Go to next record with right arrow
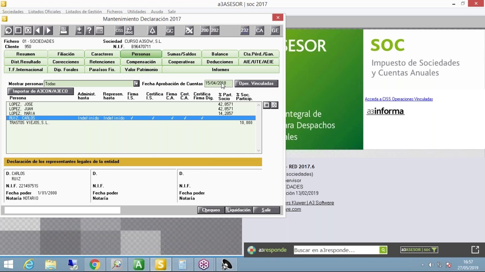 coord(48,31)
